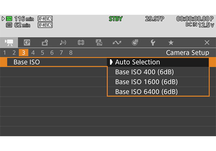Go to Camera Setup page 5
Viewport: 216px width, 151px height.
tap(42, 52)
